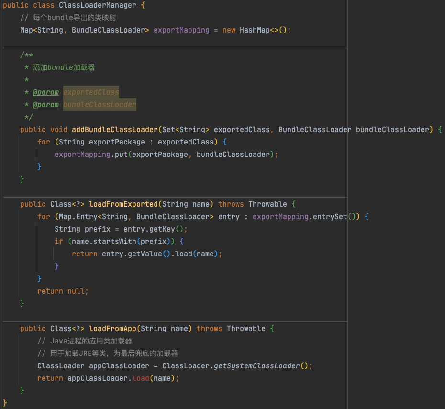
Task: Click the @param tag before bundleClassLoader
Action: coord(45,105)
